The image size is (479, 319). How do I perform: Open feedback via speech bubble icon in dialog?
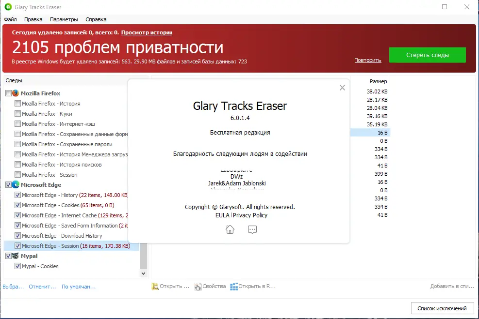(252, 229)
